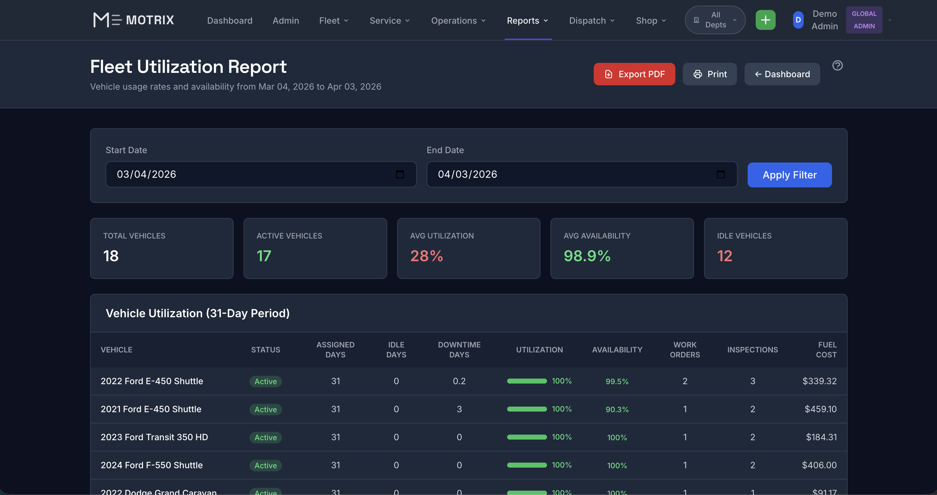Expand the chevron next to GLOBAL ADMIN
This screenshot has height=495, width=937.
coord(890,21)
